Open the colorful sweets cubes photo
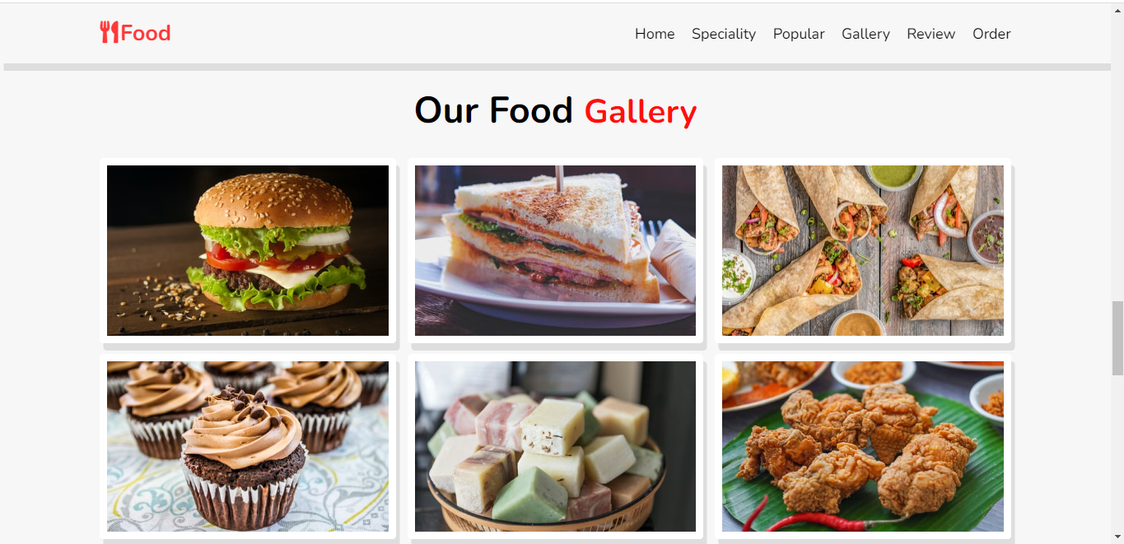The image size is (1124, 544). 555,446
